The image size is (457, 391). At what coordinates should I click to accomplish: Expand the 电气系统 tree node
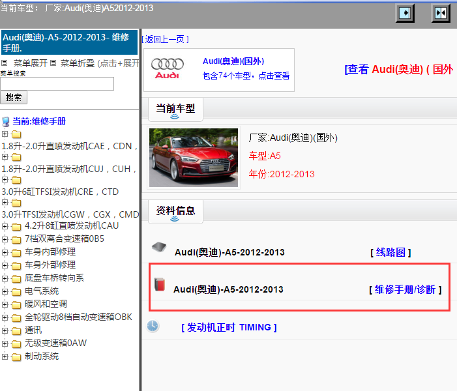click(5, 291)
